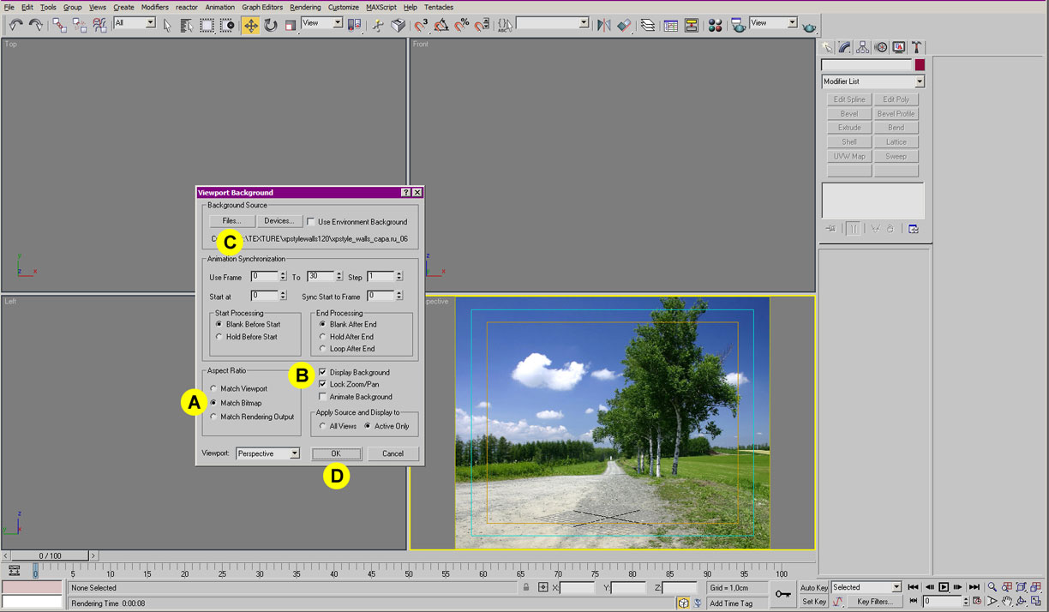Open the Graph Editors menu
The image size is (1049, 612).
point(262,7)
